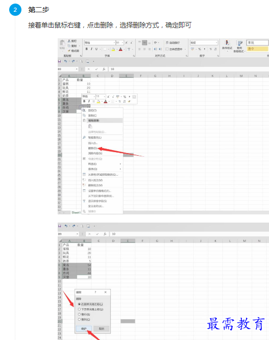
Task: Click the Wrap Text (自动换行) button
Action: click(173, 42)
